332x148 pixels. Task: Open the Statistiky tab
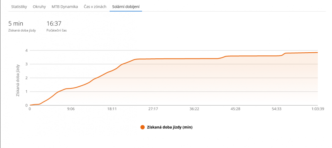coord(19,7)
